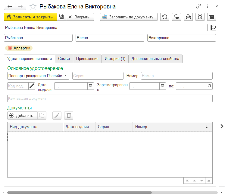
Task: Copy the link using chain icon
Action: pos(198,6)
